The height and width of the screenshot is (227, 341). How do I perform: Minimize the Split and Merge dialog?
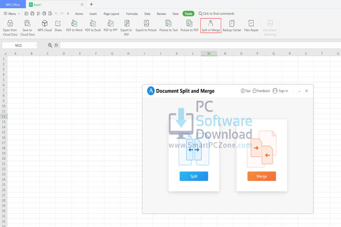pos(299,91)
